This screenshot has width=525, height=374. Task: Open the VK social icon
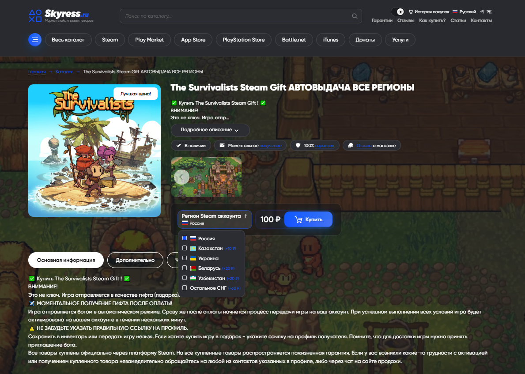click(x=489, y=12)
